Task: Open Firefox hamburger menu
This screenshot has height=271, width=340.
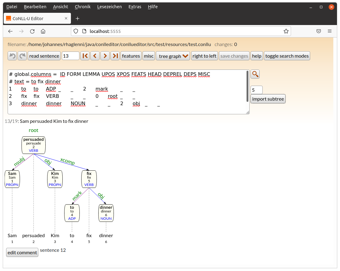Action: point(330,31)
